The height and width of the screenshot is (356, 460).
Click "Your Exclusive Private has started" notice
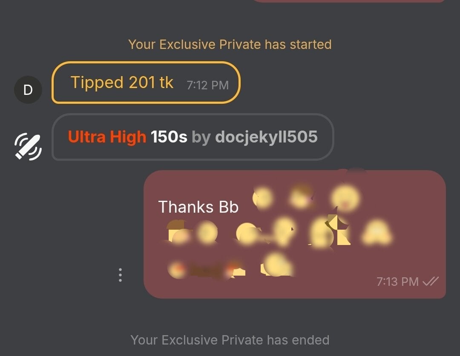[230, 45]
